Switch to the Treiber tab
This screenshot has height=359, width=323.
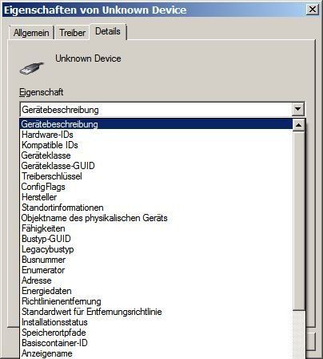coord(72,33)
